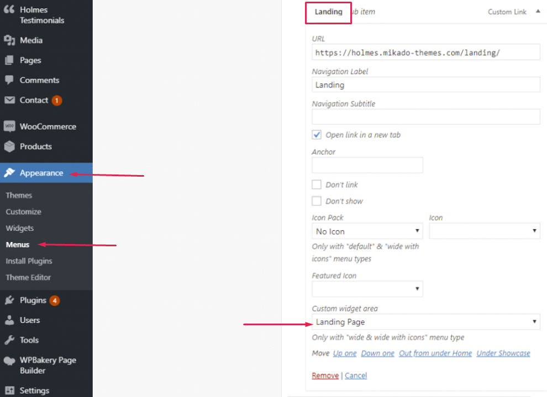Viewport: 547px width, 397px height.
Task: Click the WooCommerce logo icon
Action: coord(9,126)
